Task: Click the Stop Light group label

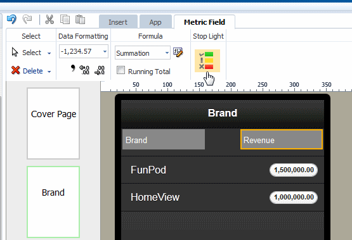Action: click(208, 36)
